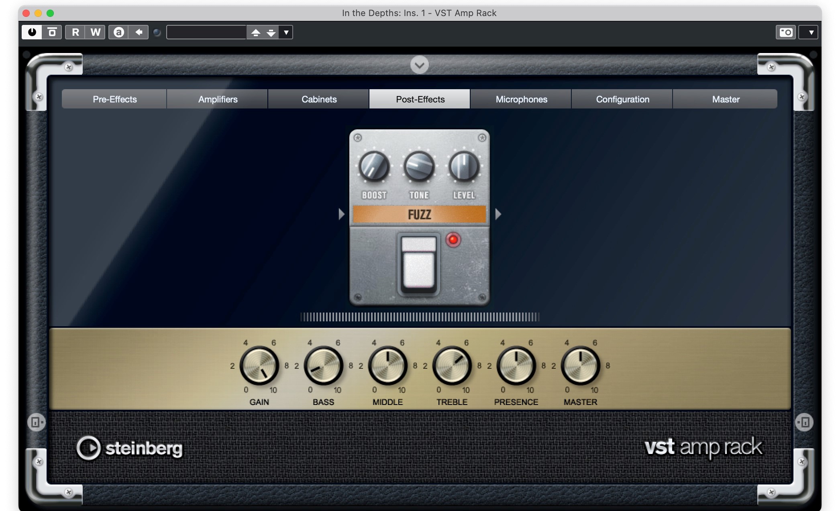Toggle the plugin power (activate) button
Screen dimensions: 836x511
(32, 32)
